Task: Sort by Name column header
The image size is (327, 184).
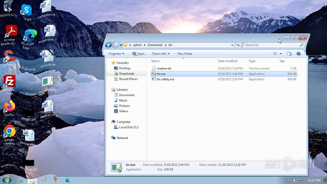Action: click(x=183, y=61)
